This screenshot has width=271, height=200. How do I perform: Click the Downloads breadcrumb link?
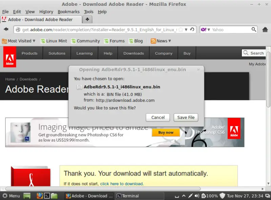[28, 79]
